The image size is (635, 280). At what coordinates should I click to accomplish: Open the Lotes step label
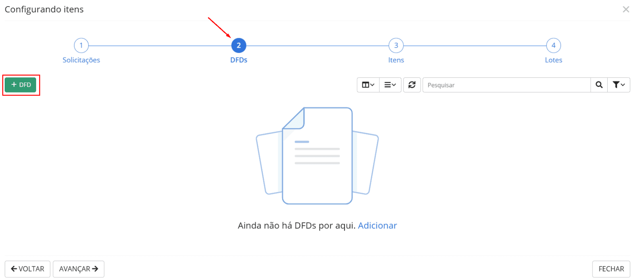(x=553, y=60)
